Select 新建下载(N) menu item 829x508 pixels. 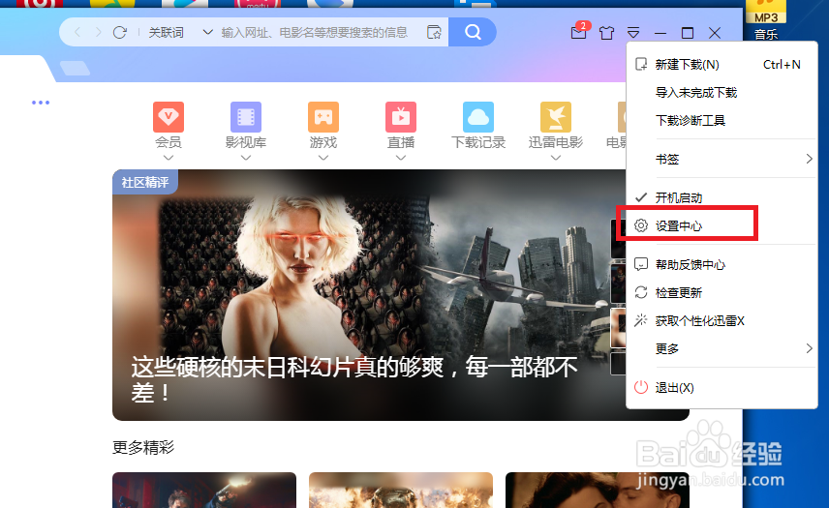[722, 65]
